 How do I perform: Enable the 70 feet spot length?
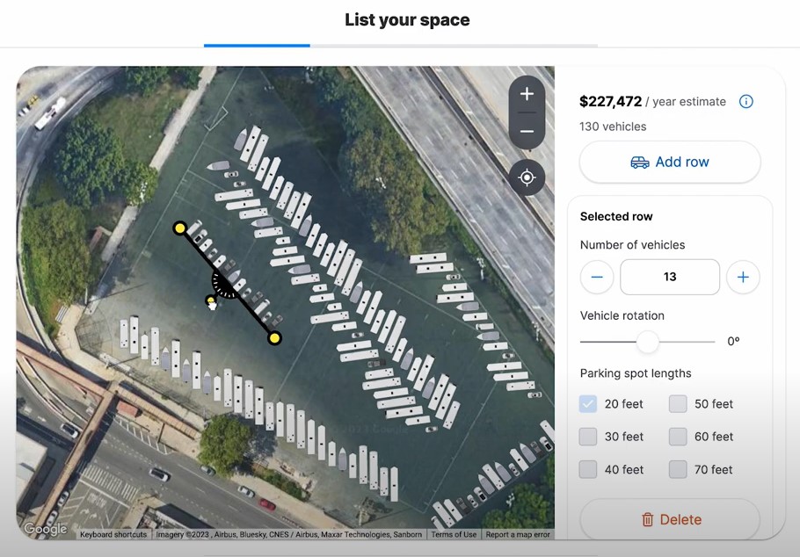678,469
